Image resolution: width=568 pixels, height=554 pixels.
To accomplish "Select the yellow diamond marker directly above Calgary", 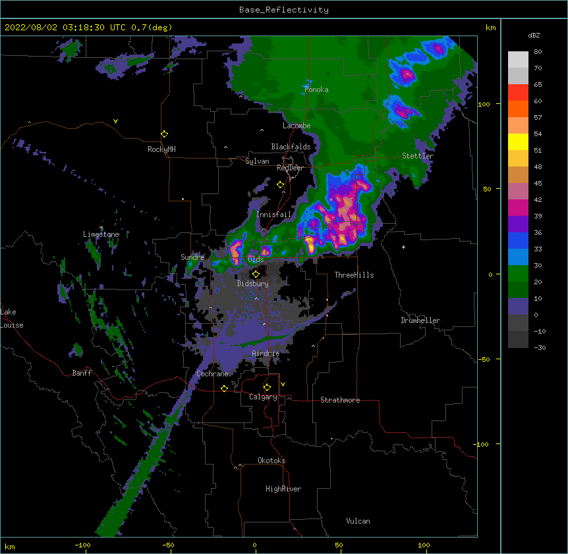I will click(267, 388).
